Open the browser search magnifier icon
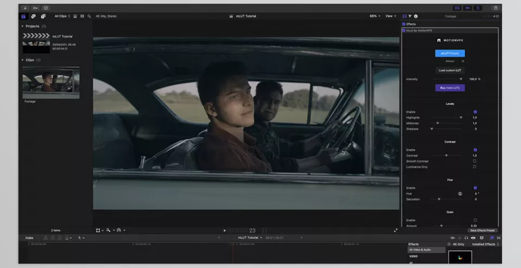521x268 pixels. coord(89,16)
